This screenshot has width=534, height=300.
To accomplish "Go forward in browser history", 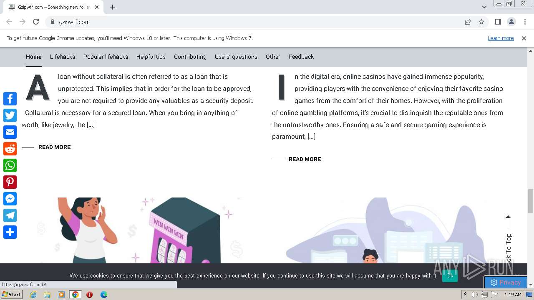I will pyautogui.click(x=23, y=22).
